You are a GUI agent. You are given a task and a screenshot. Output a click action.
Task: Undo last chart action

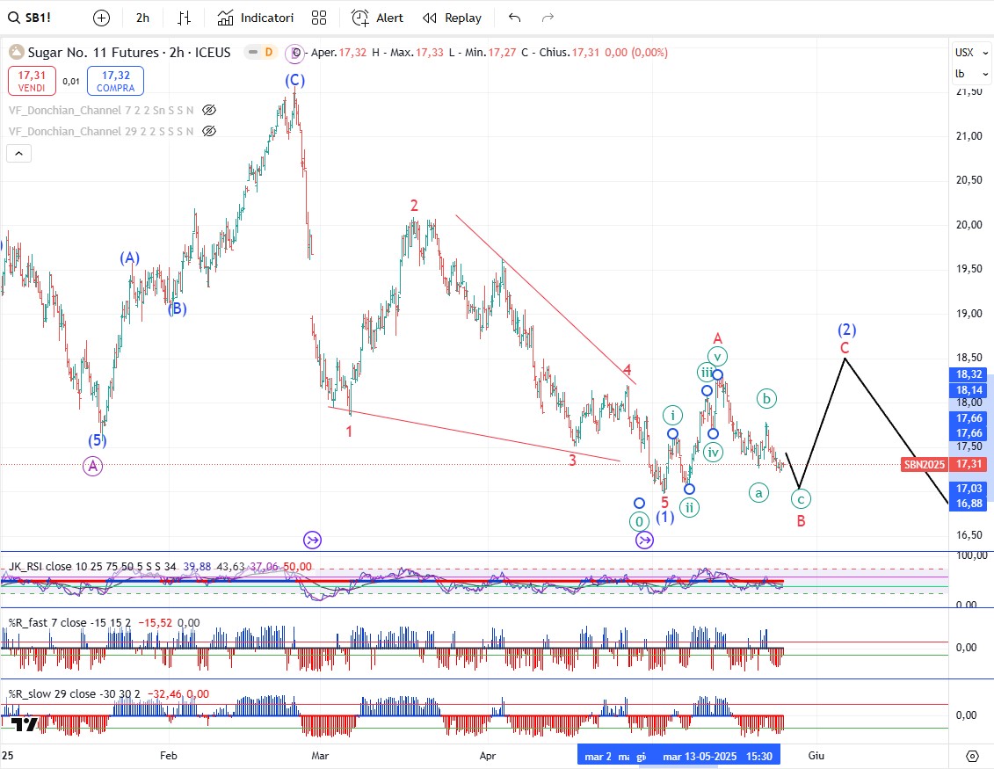(x=514, y=18)
